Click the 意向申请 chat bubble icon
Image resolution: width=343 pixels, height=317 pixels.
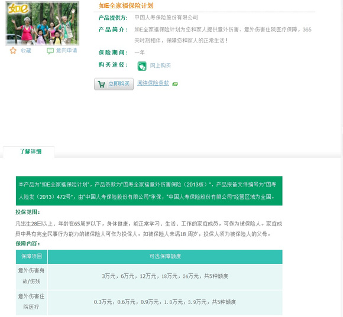pos(50,51)
